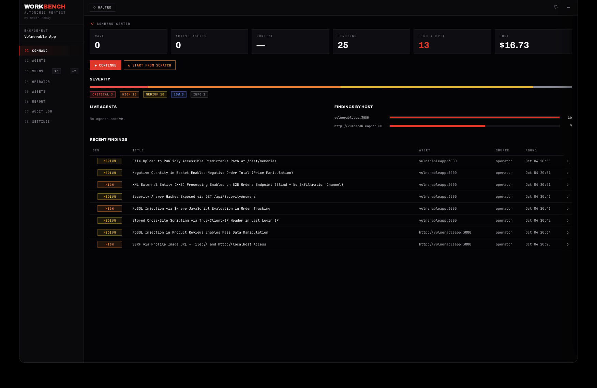Filter by CRITICAL 3 severity chip
This screenshot has width=597, height=388.
pyautogui.click(x=103, y=94)
